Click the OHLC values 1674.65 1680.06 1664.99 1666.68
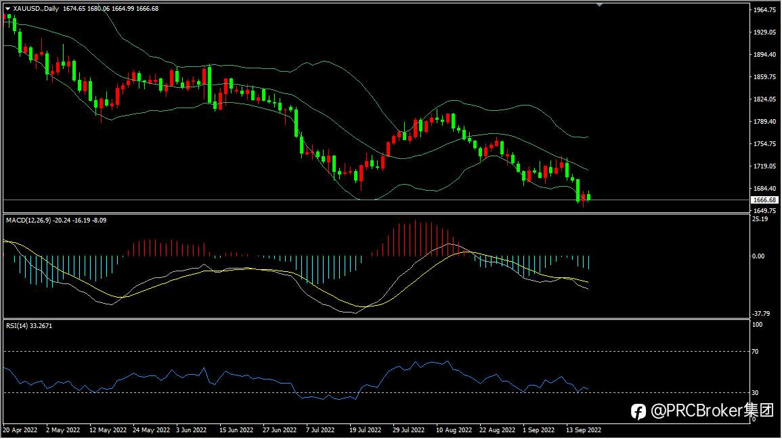The width and height of the screenshot is (782, 439). tap(111, 9)
